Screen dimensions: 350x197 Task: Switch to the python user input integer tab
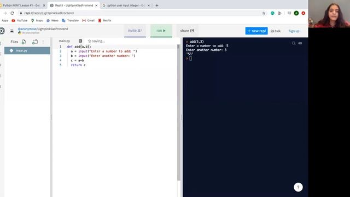(126, 5)
